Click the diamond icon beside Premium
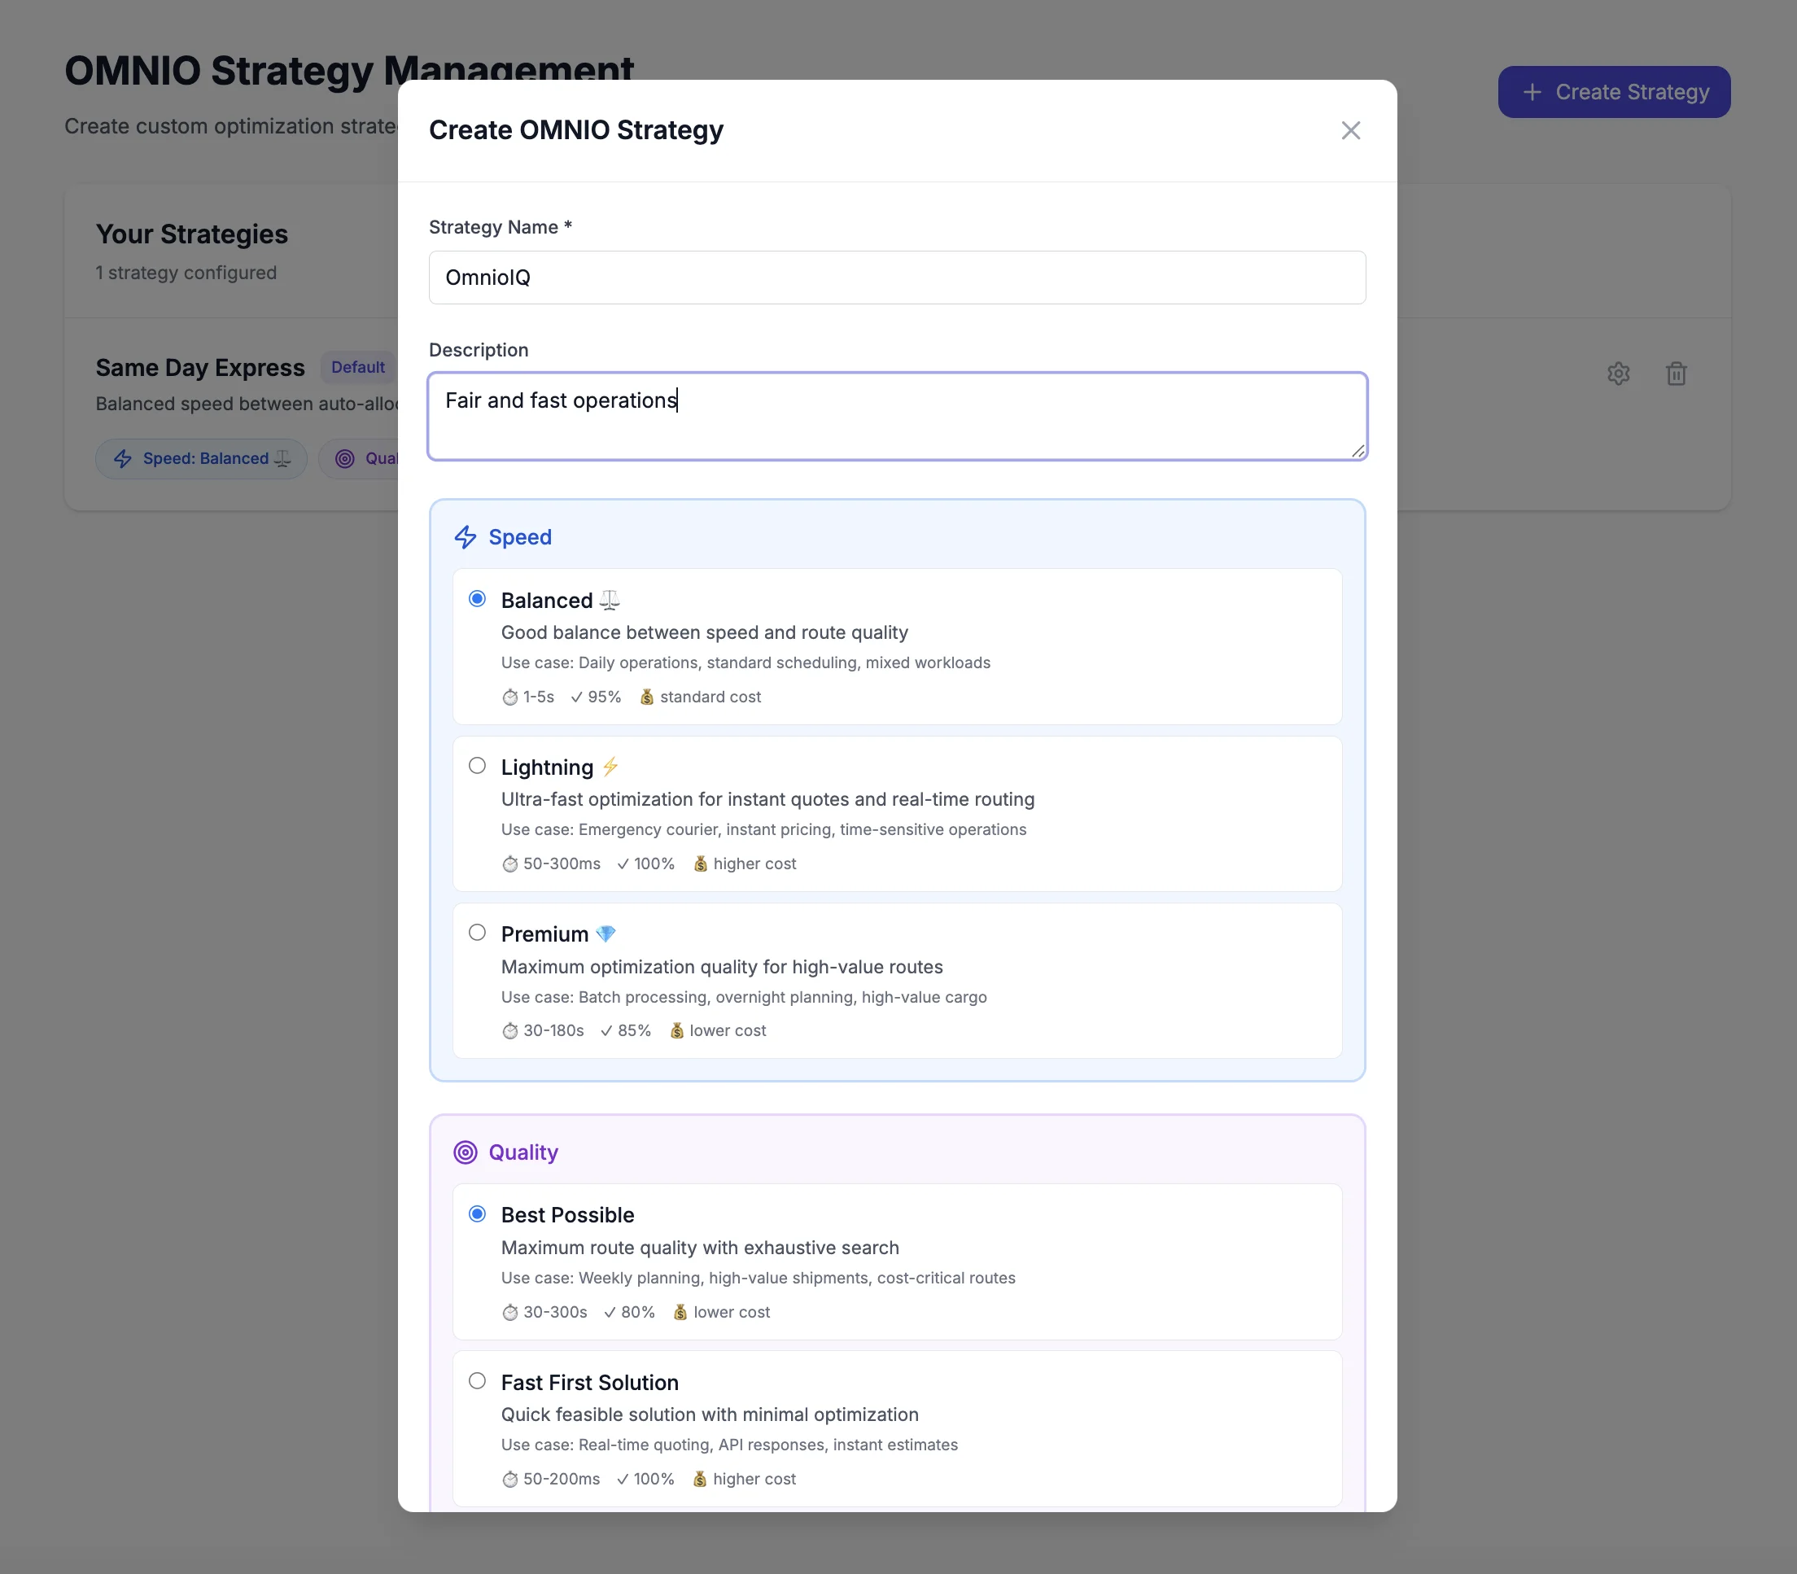1797x1574 pixels. pyautogui.click(x=606, y=933)
